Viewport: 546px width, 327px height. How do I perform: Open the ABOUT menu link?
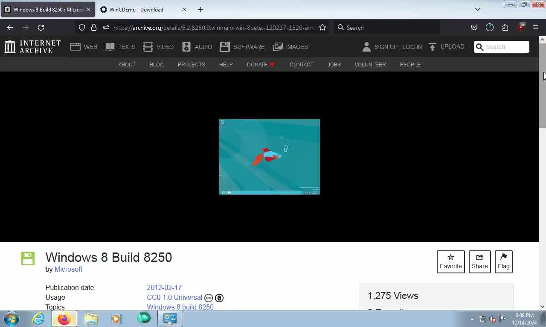click(127, 65)
